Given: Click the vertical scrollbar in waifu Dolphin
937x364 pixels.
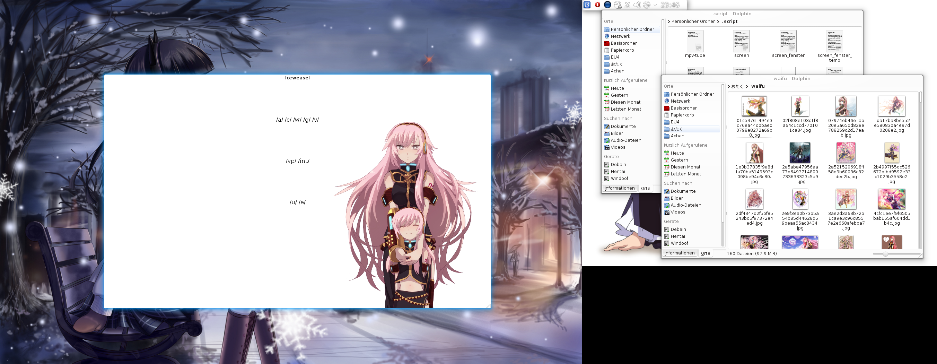Looking at the screenshot, I should [x=921, y=170].
